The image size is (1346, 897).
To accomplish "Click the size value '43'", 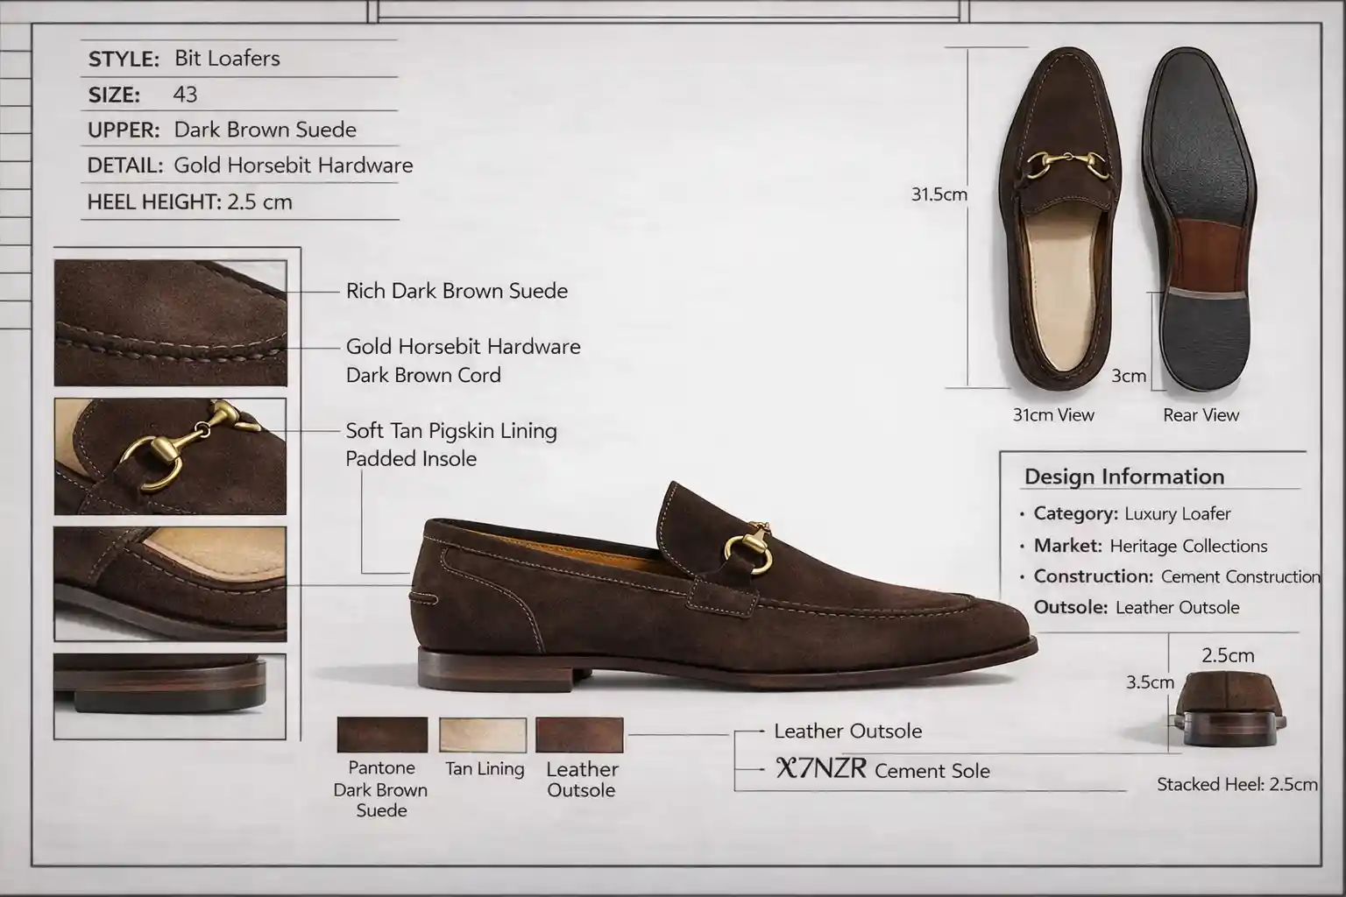I will (x=185, y=95).
